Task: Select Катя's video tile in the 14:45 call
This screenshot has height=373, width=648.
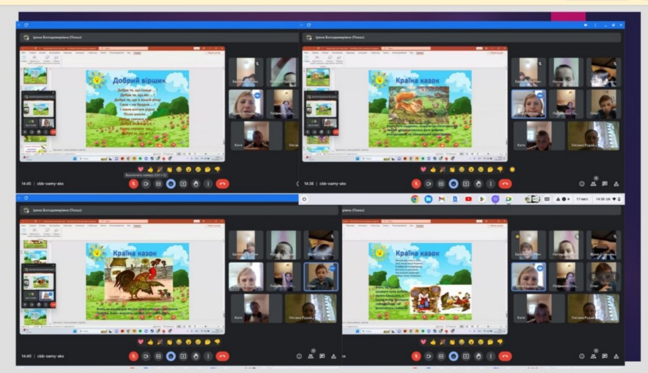Action: click(x=256, y=136)
